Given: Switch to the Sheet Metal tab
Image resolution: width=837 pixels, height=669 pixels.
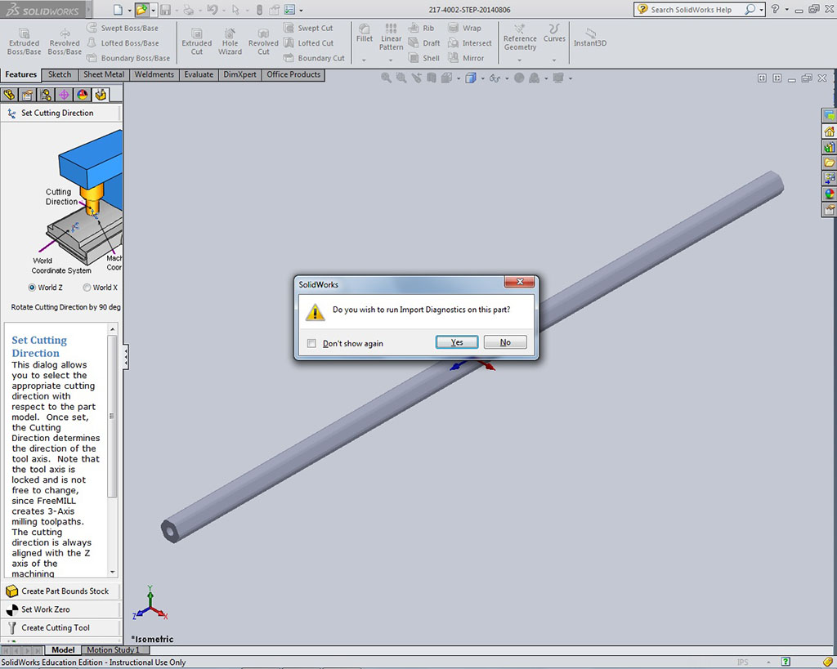Looking at the screenshot, I should 104,74.
